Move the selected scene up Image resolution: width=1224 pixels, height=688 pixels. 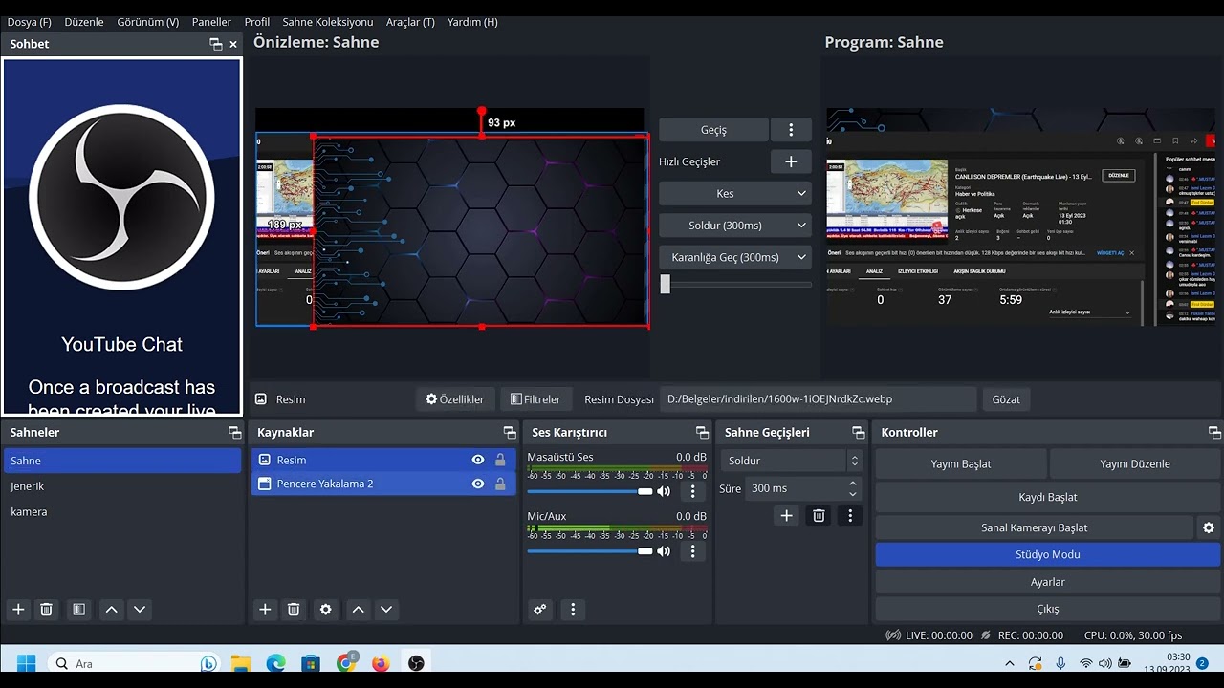pos(112,610)
